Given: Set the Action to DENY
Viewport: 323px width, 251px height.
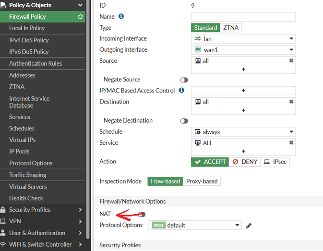Looking at the screenshot, I should pos(245,162).
